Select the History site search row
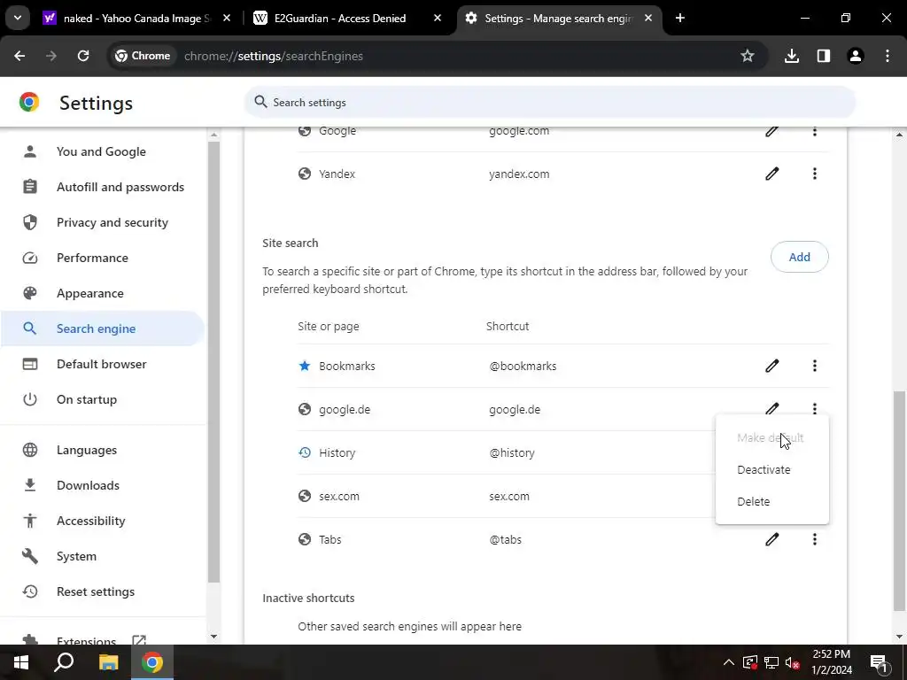 pos(506,452)
